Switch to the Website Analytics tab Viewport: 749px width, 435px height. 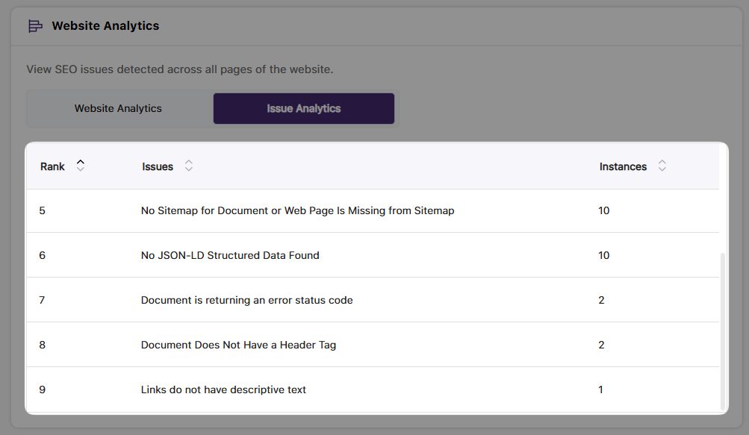118,108
